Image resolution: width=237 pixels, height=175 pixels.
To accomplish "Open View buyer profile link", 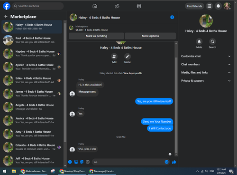I will [x=133, y=73].
